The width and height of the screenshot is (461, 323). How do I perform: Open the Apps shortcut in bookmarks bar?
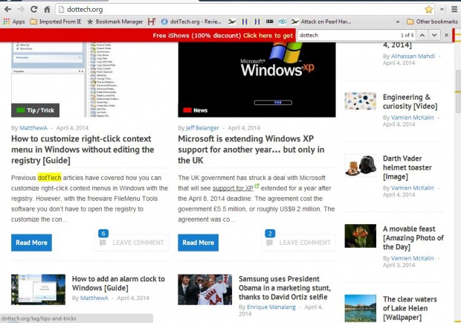tap(13, 22)
